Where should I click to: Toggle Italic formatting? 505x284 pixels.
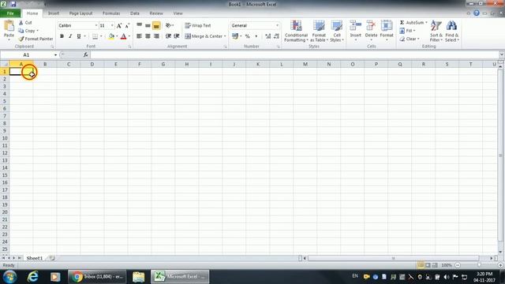click(70, 36)
